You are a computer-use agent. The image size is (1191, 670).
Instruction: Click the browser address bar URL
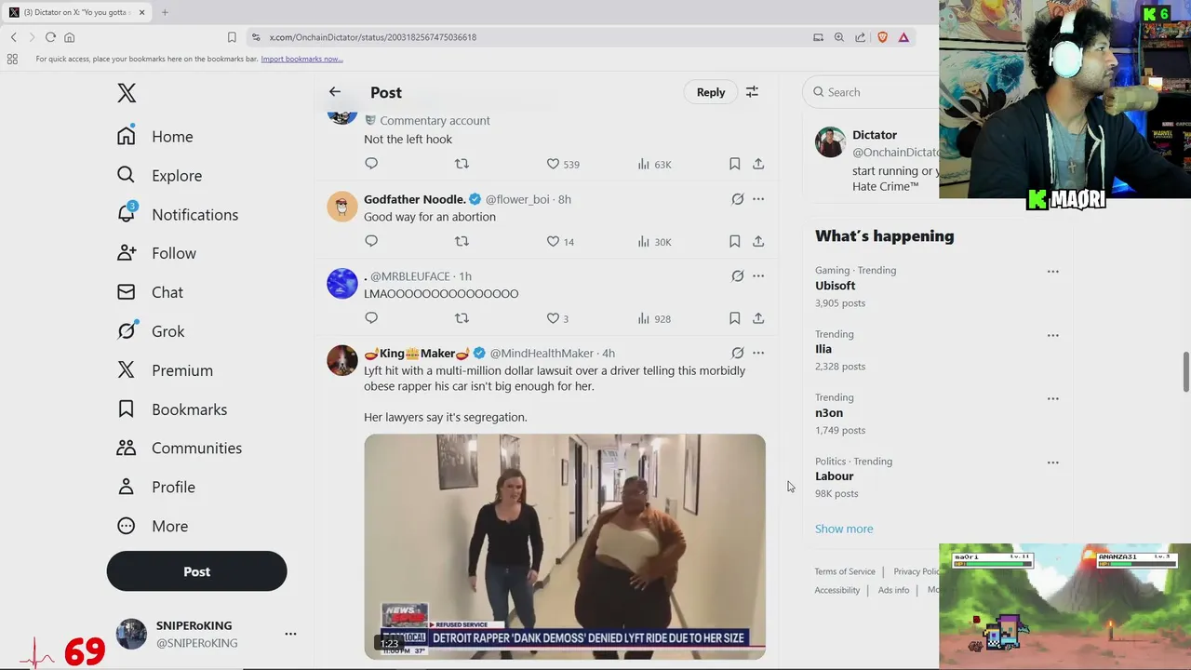tap(372, 37)
